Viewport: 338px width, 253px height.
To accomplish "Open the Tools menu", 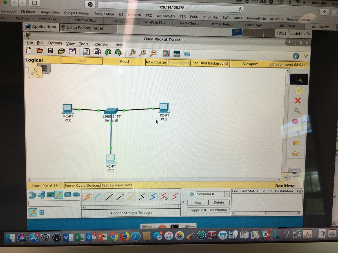I will (83, 44).
